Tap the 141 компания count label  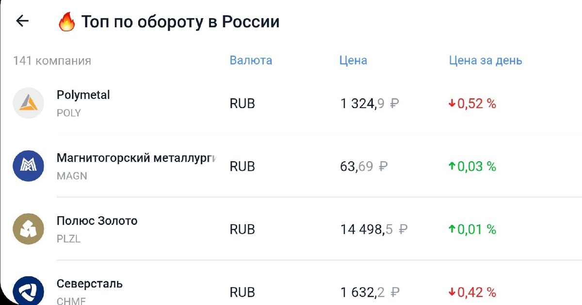pyautogui.click(x=52, y=61)
